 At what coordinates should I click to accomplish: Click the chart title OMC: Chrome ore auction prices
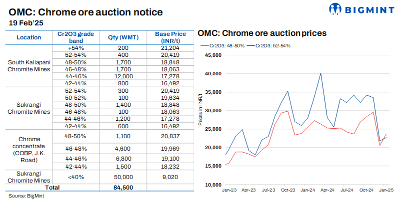(262, 33)
